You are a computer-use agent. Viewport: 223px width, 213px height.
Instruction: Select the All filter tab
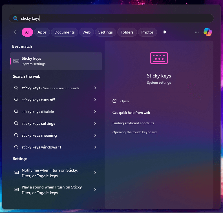(27, 32)
